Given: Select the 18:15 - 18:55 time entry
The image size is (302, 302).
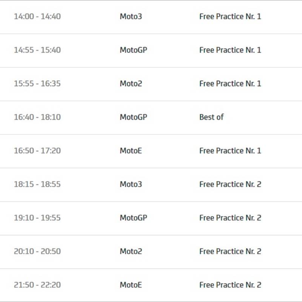Looking at the screenshot, I should tap(37, 184).
